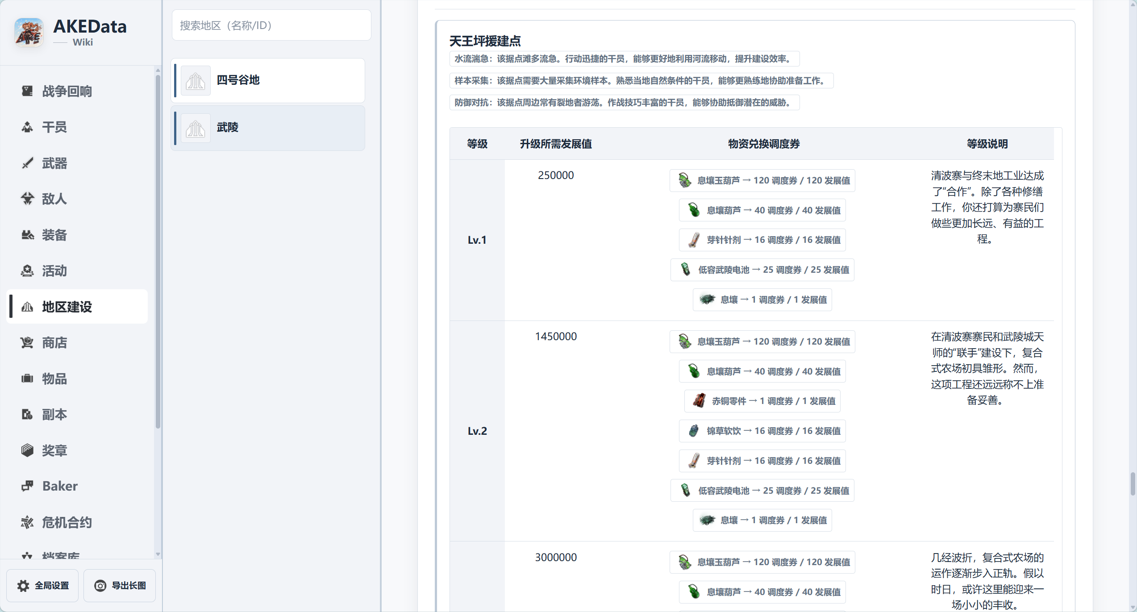Open the 战争回响 menu item

click(77, 91)
